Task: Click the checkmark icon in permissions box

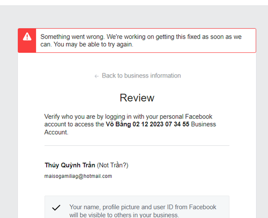Action: 56,208
